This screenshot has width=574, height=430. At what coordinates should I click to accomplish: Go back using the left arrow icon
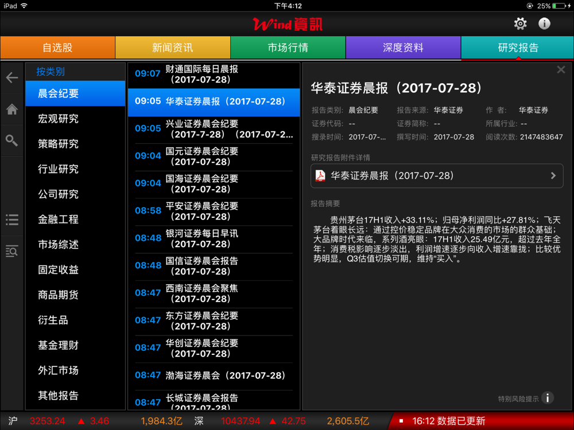point(11,77)
